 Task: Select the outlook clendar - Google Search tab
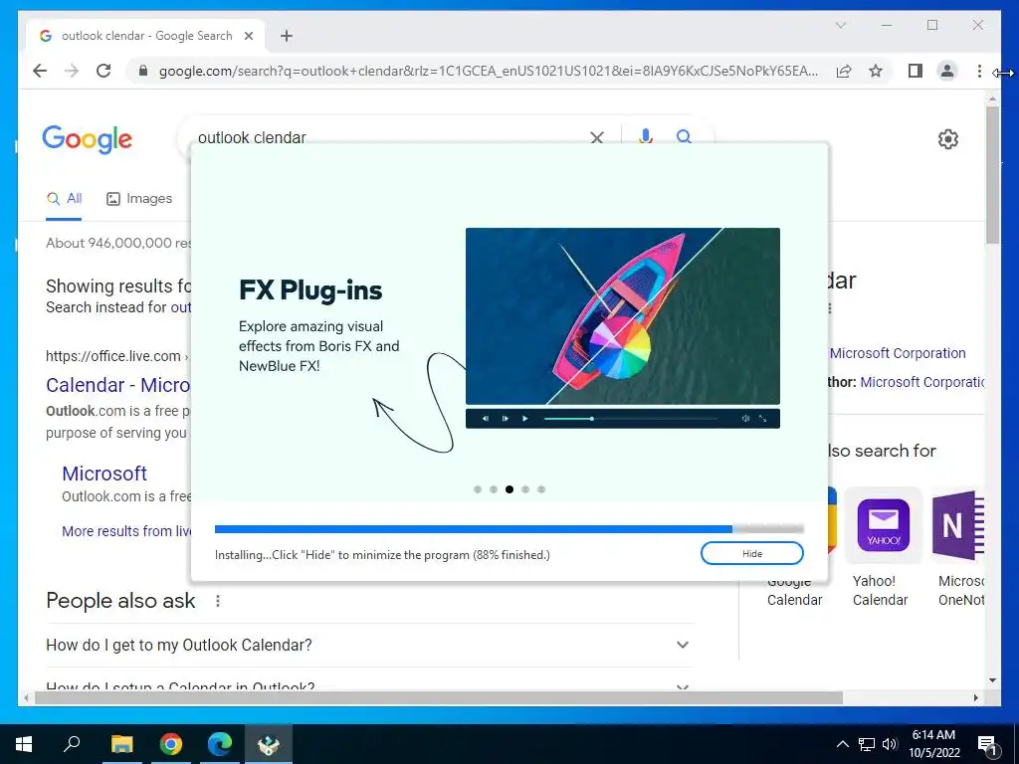tap(145, 36)
